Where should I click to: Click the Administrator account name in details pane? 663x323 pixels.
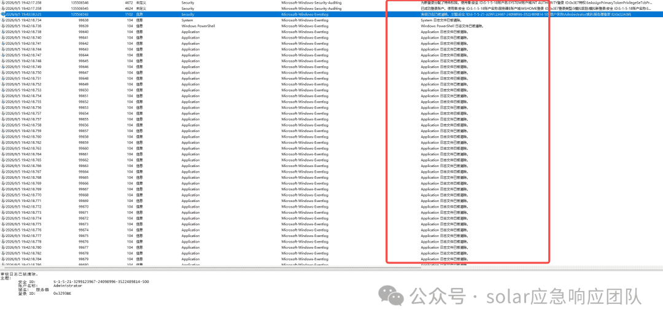[68, 286]
